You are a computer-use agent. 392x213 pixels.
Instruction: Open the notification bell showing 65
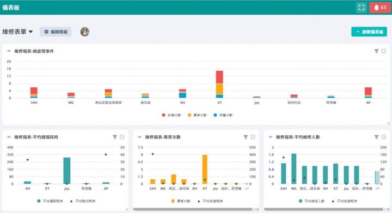pyautogui.click(x=380, y=8)
